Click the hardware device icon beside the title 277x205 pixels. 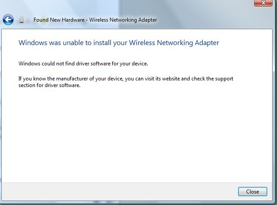pos(22,20)
